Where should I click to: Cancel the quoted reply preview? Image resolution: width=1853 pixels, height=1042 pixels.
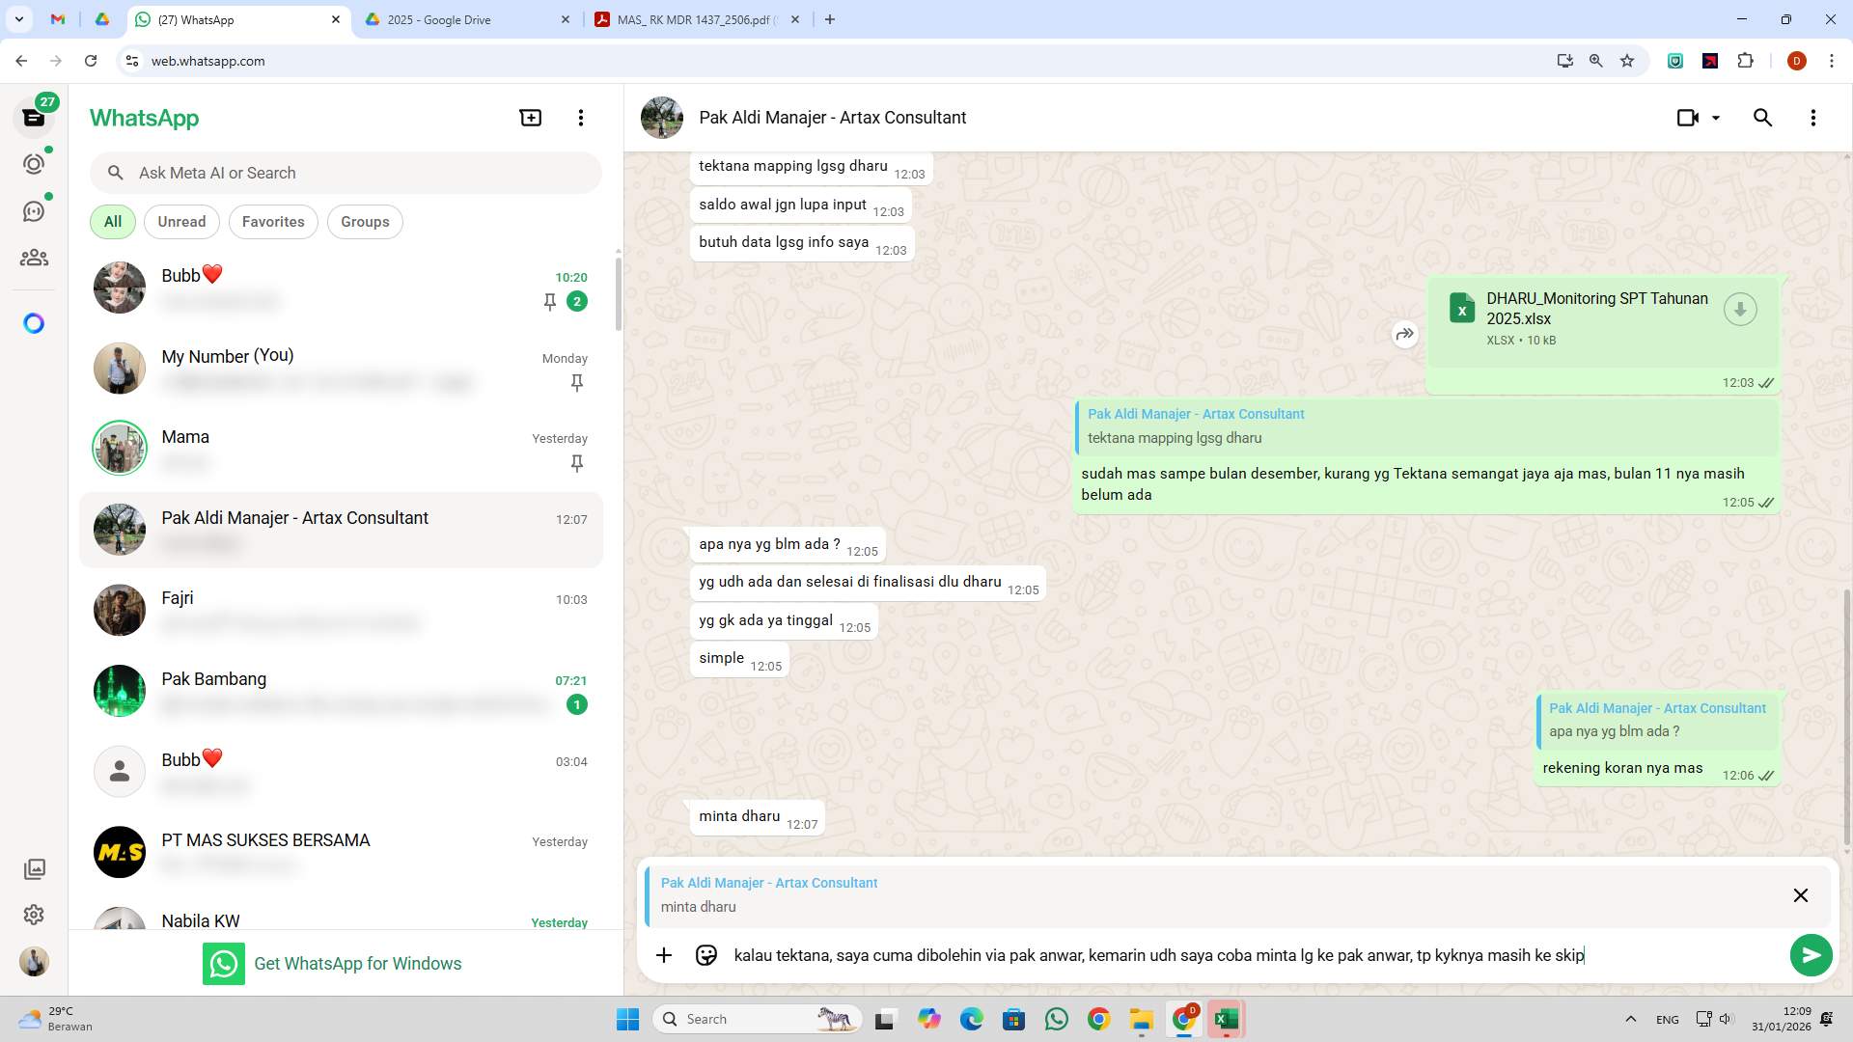pyautogui.click(x=1800, y=895)
